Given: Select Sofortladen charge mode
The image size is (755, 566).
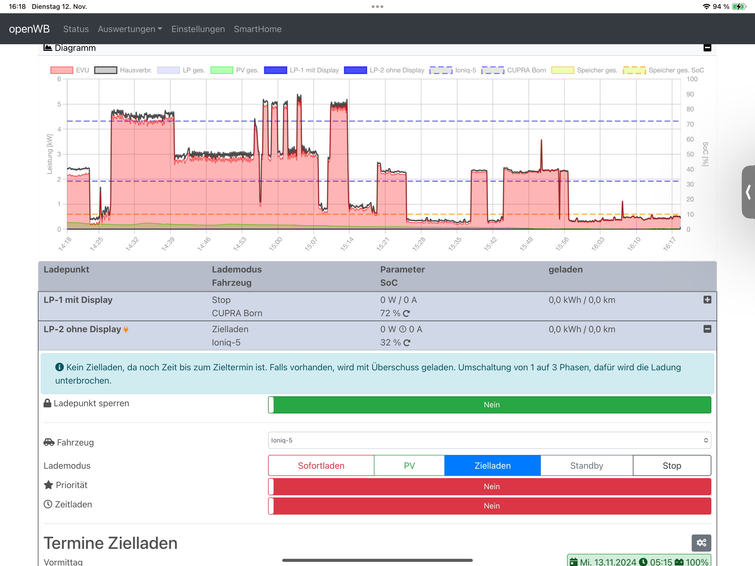Looking at the screenshot, I should coord(321,466).
